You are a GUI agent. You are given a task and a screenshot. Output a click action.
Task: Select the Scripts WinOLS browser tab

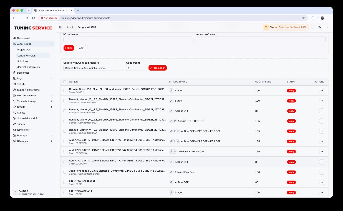tap(53, 10)
